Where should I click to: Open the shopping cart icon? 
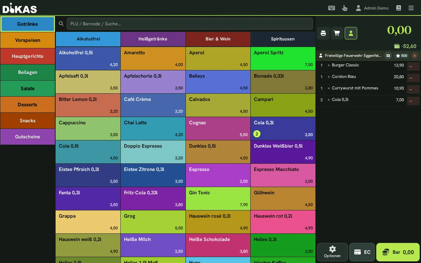337,33
